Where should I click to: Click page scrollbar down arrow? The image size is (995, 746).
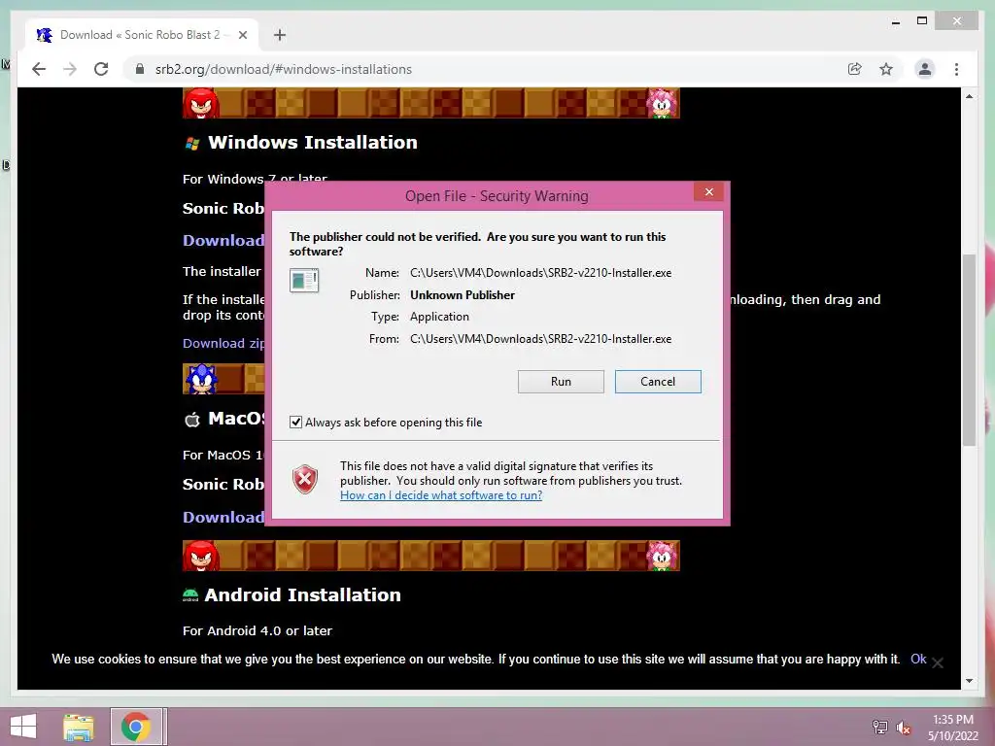pyautogui.click(x=969, y=681)
